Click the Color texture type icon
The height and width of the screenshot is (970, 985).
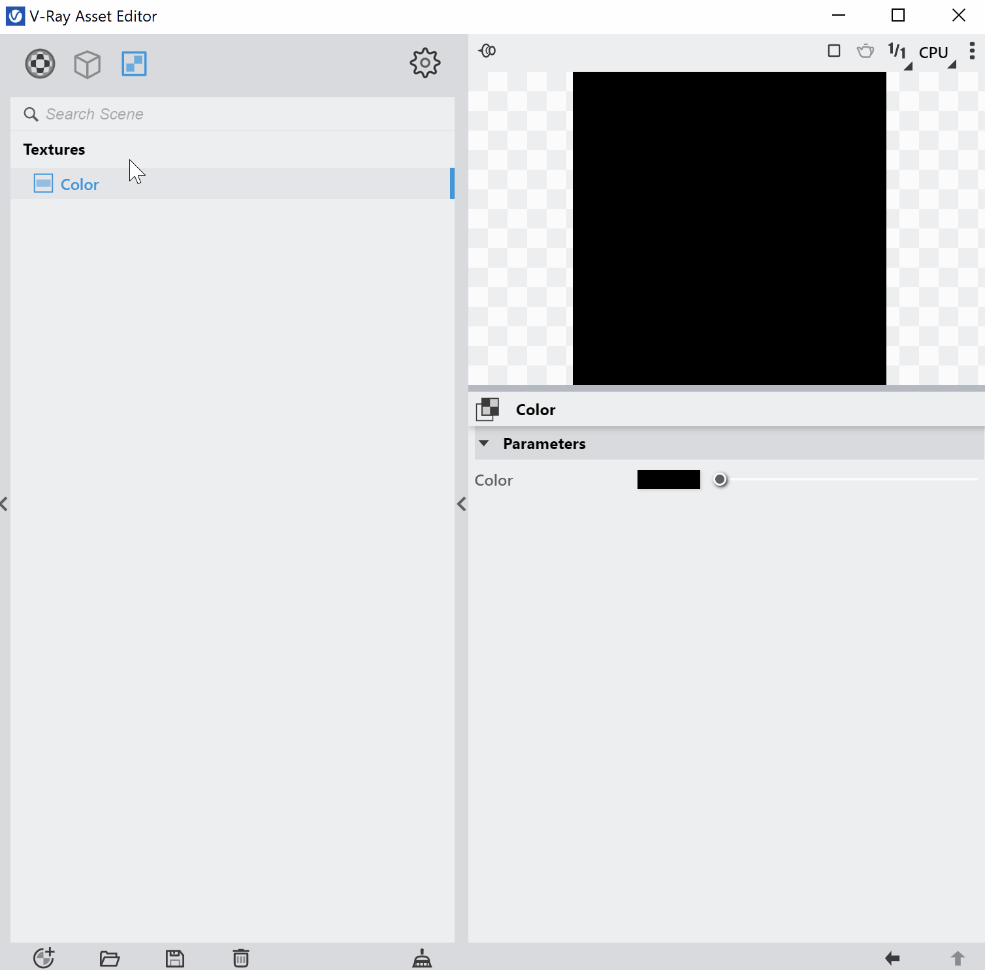[487, 409]
